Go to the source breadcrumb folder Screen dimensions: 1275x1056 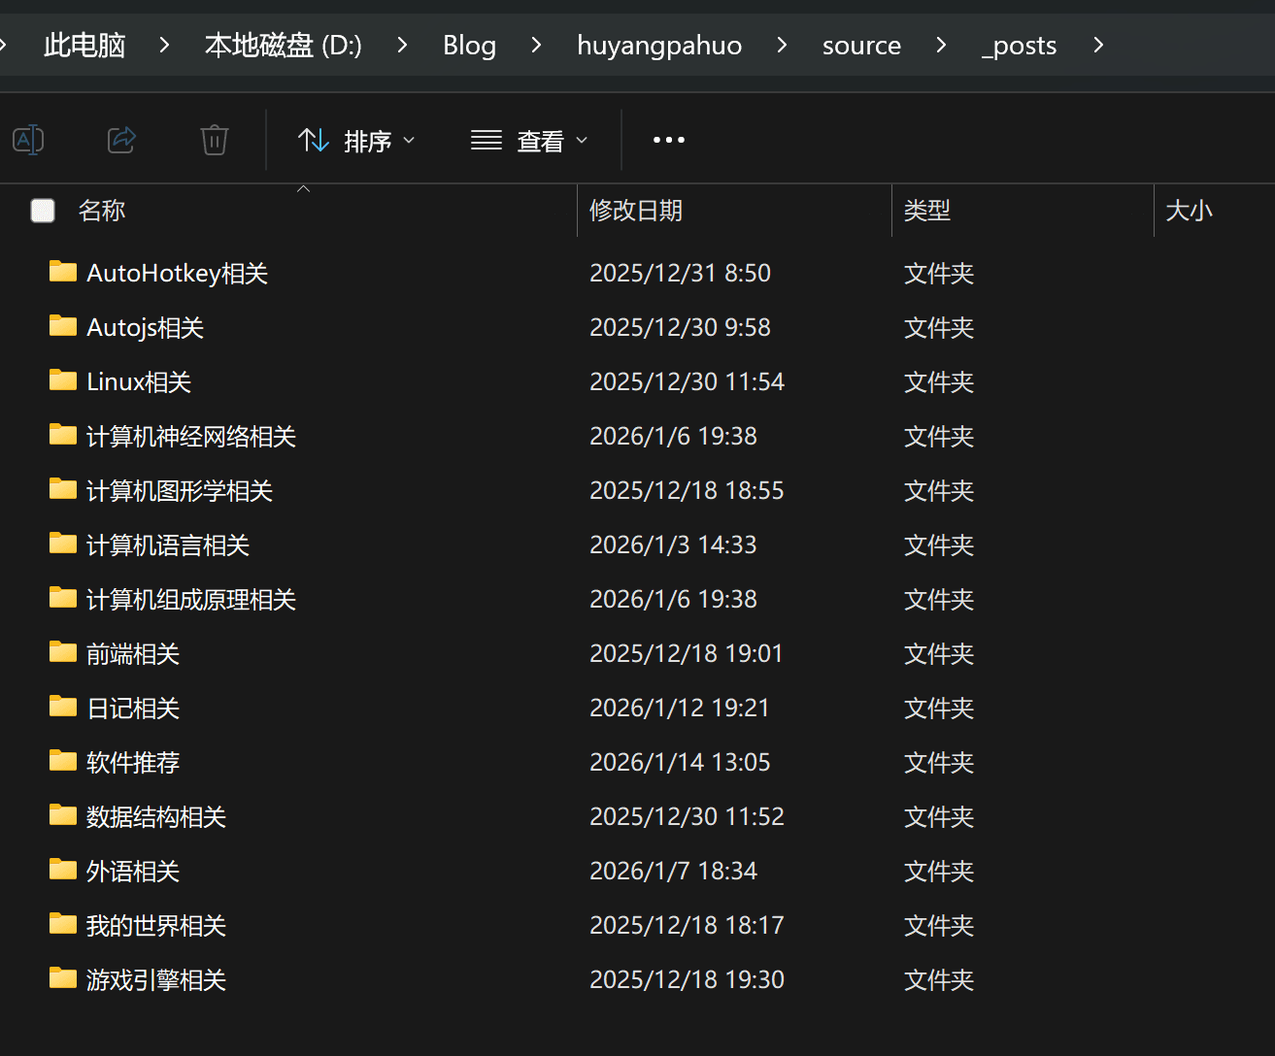click(861, 45)
